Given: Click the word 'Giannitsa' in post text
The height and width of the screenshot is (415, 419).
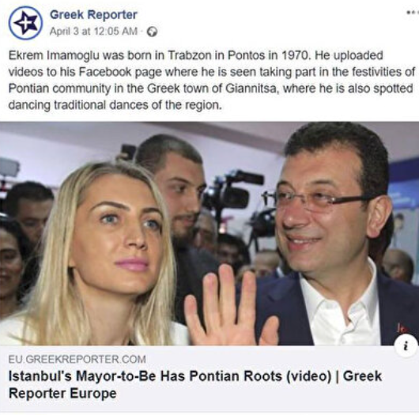Looking at the screenshot, I should click(251, 89).
